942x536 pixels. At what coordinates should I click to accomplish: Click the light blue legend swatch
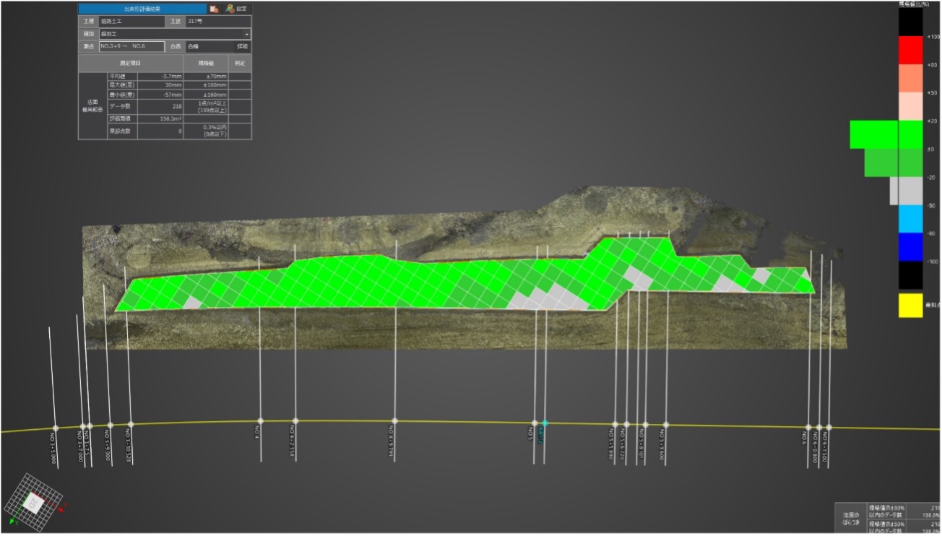click(910, 218)
